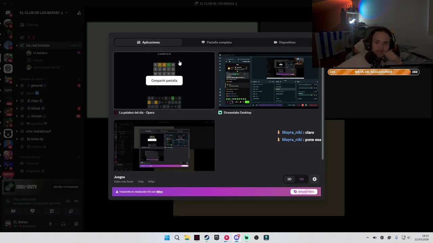Open taskbar Search magnifier
The image size is (433, 243).
(177, 238)
